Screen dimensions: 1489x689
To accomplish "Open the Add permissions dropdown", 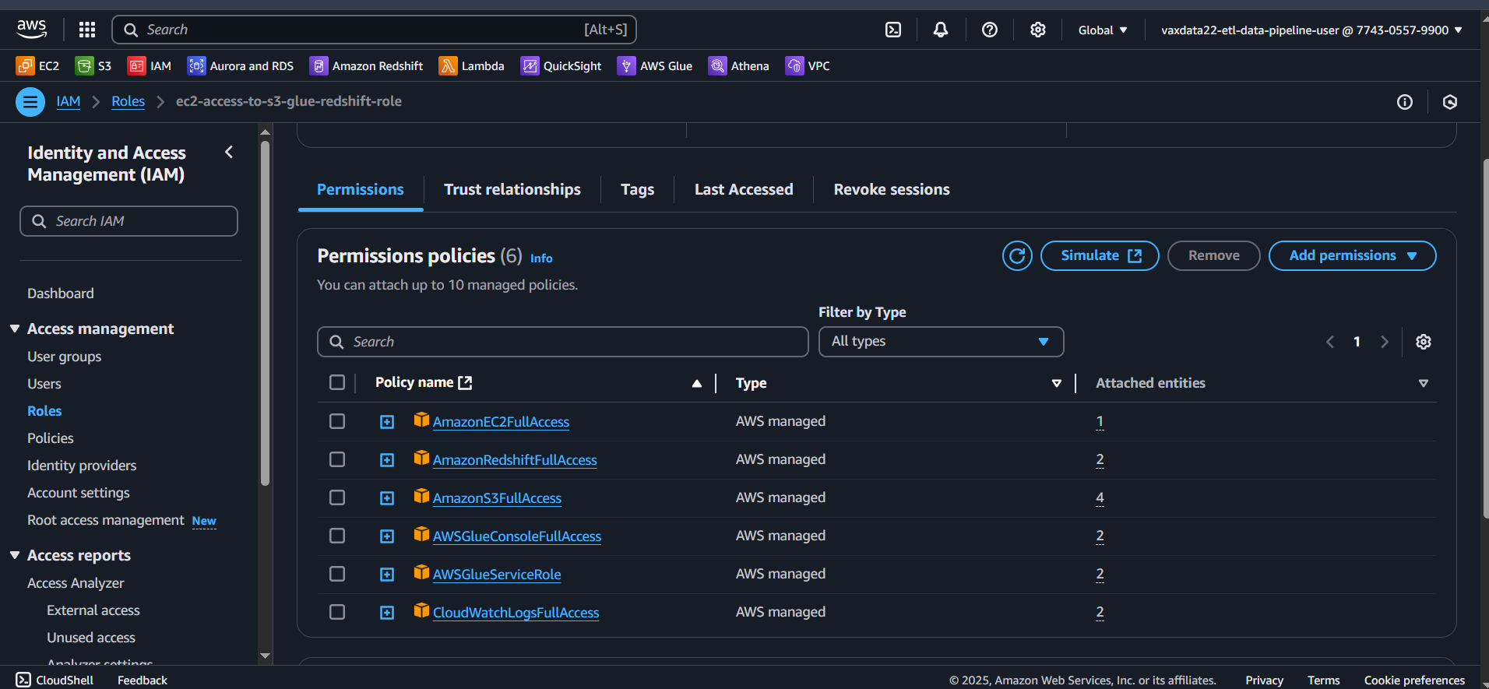I will tap(1352, 255).
